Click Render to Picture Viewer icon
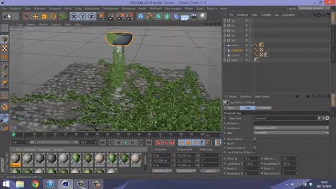 point(120,16)
